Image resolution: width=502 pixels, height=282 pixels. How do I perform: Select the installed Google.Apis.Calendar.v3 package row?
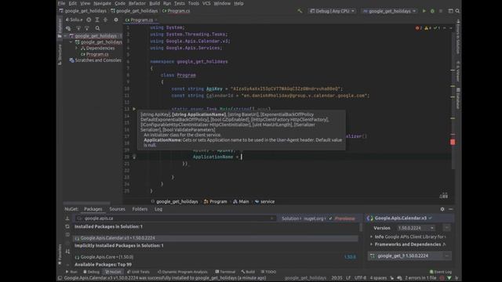216,238
